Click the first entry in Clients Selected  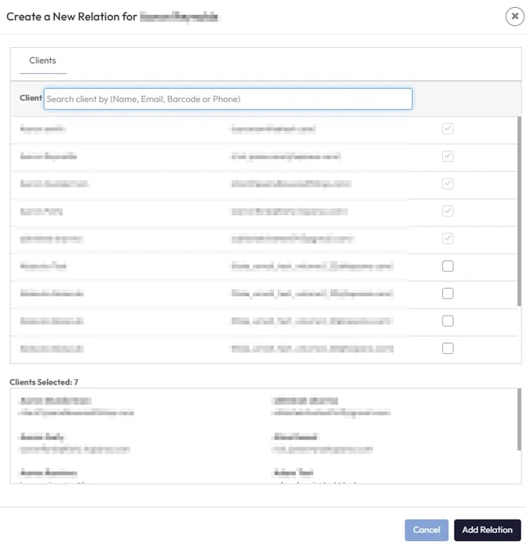(x=76, y=406)
